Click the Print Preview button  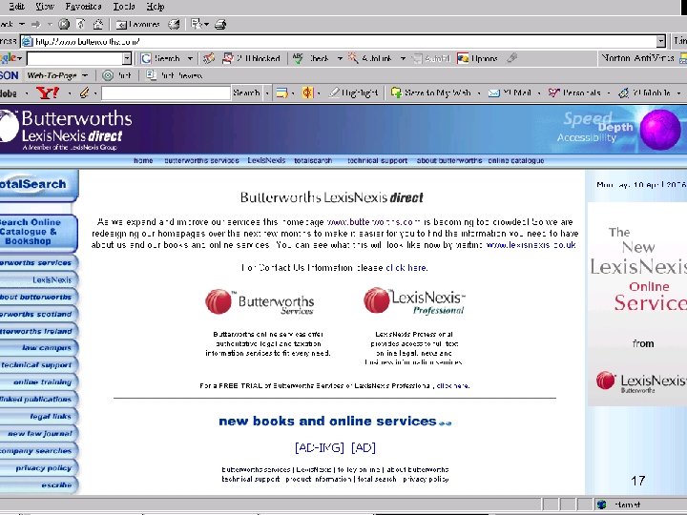(175, 75)
